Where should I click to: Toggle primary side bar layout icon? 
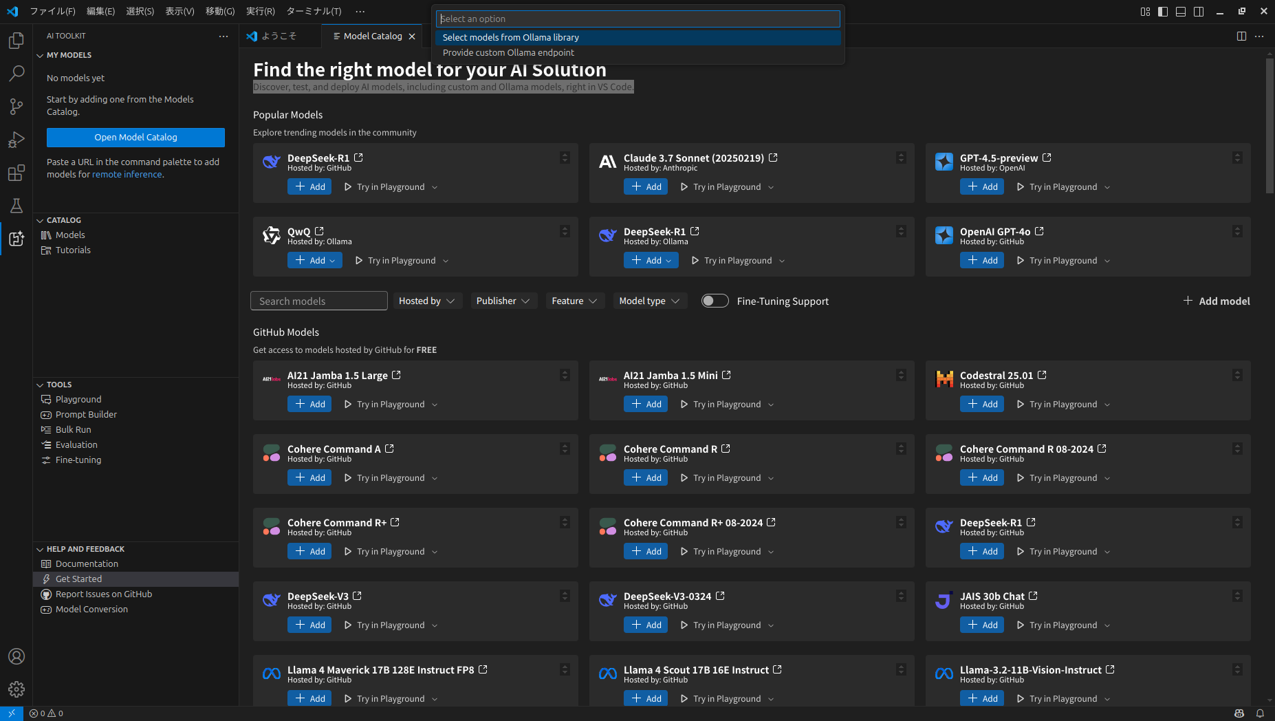pyautogui.click(x=1163, y=12)
